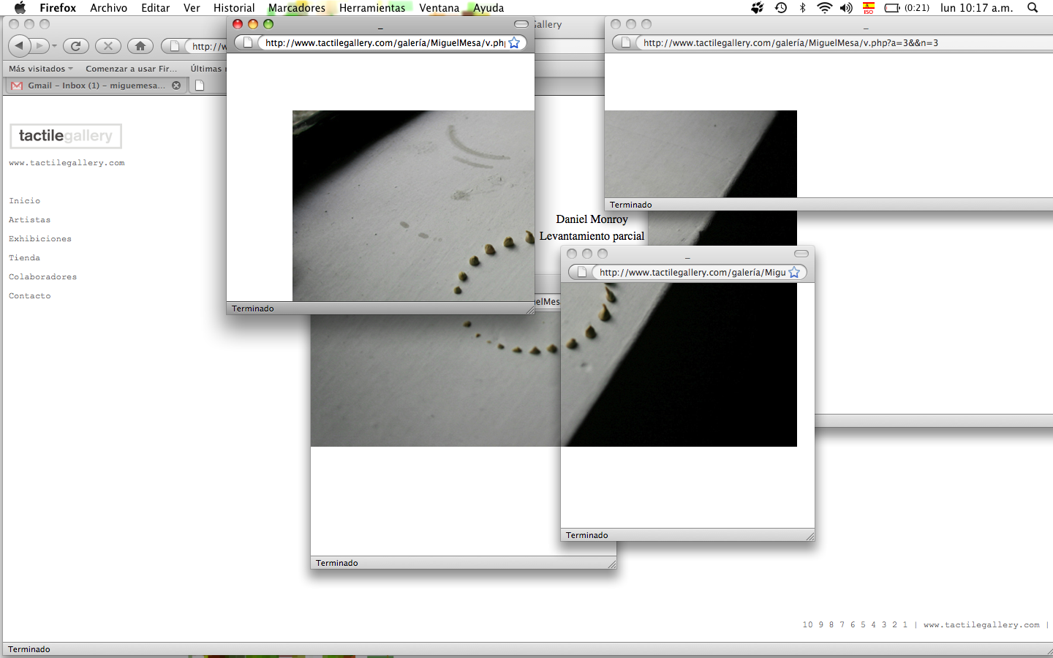1053x658 pixels.
Task: Click the Exhibiciones navigation link
Action: click(x=40, y=239)
